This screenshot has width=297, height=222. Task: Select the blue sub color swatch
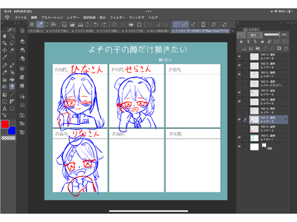coord(12,131)
